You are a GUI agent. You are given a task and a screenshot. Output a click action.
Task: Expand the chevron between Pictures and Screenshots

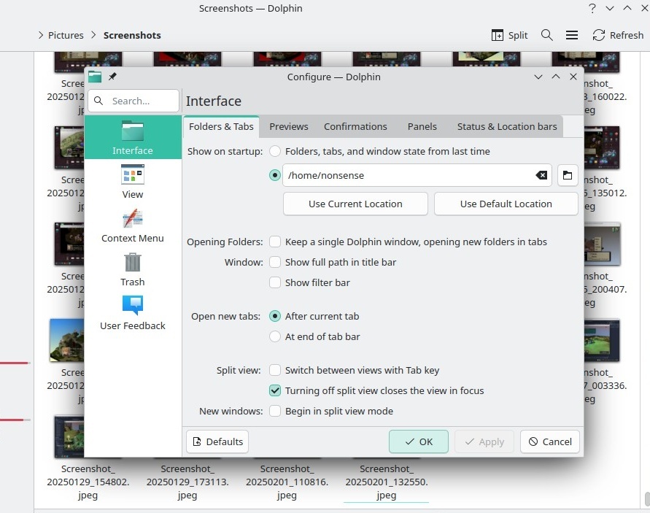pos(93,35)
